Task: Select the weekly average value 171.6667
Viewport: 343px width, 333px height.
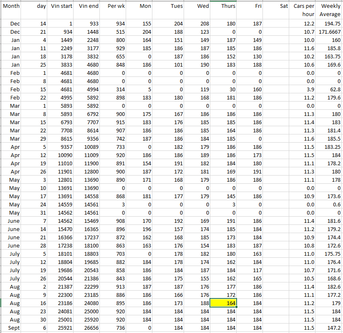Action: click(330, 32)
